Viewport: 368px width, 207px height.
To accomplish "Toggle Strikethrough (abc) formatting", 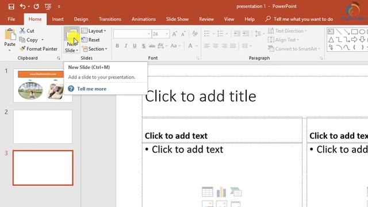I will 152,46.
